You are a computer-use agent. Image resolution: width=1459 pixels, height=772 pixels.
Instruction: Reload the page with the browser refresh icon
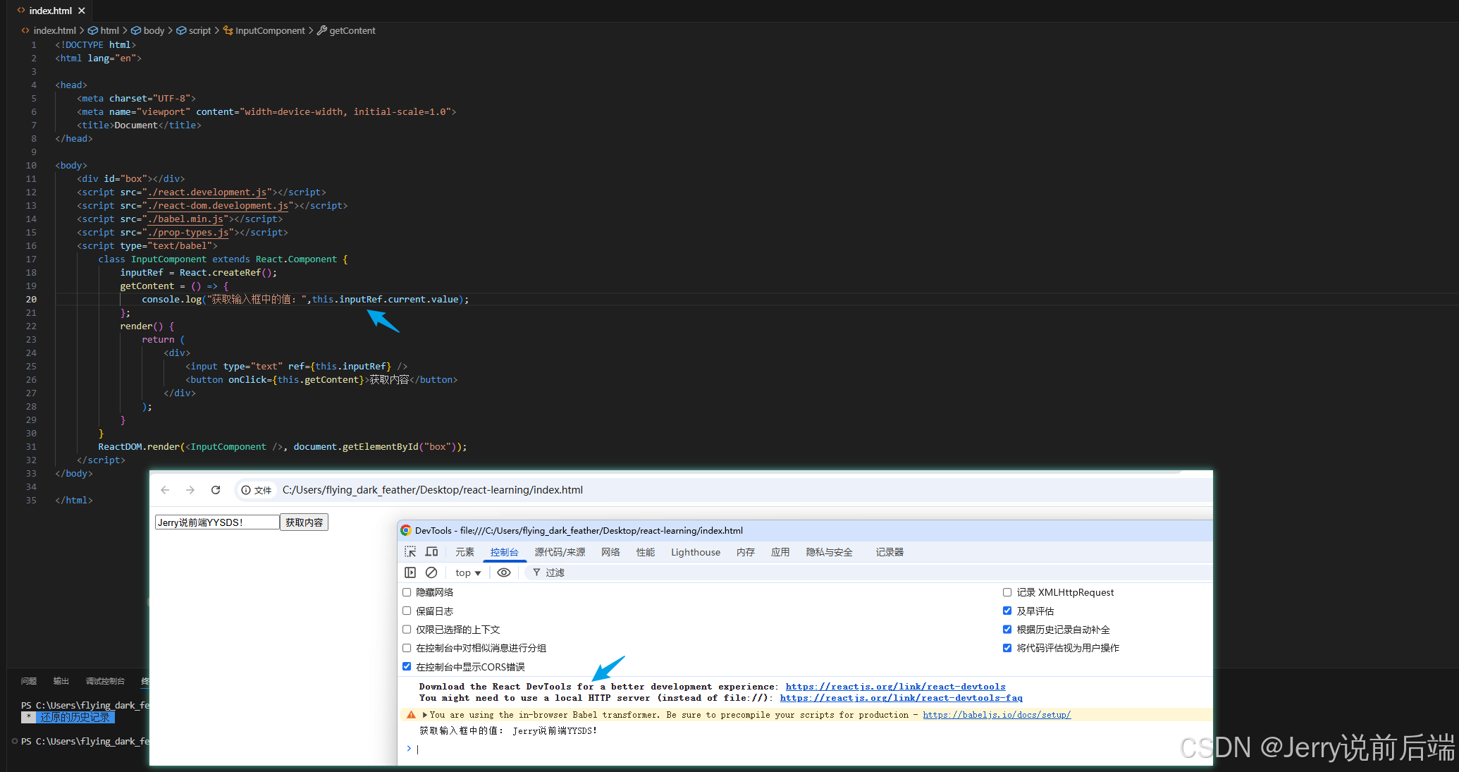click(x=216, y=490)
